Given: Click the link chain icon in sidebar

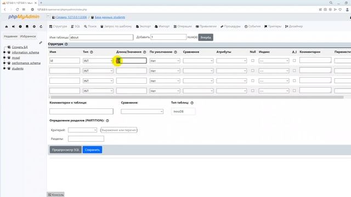Looking at the screenshot, I should click(x=41, y=43).
